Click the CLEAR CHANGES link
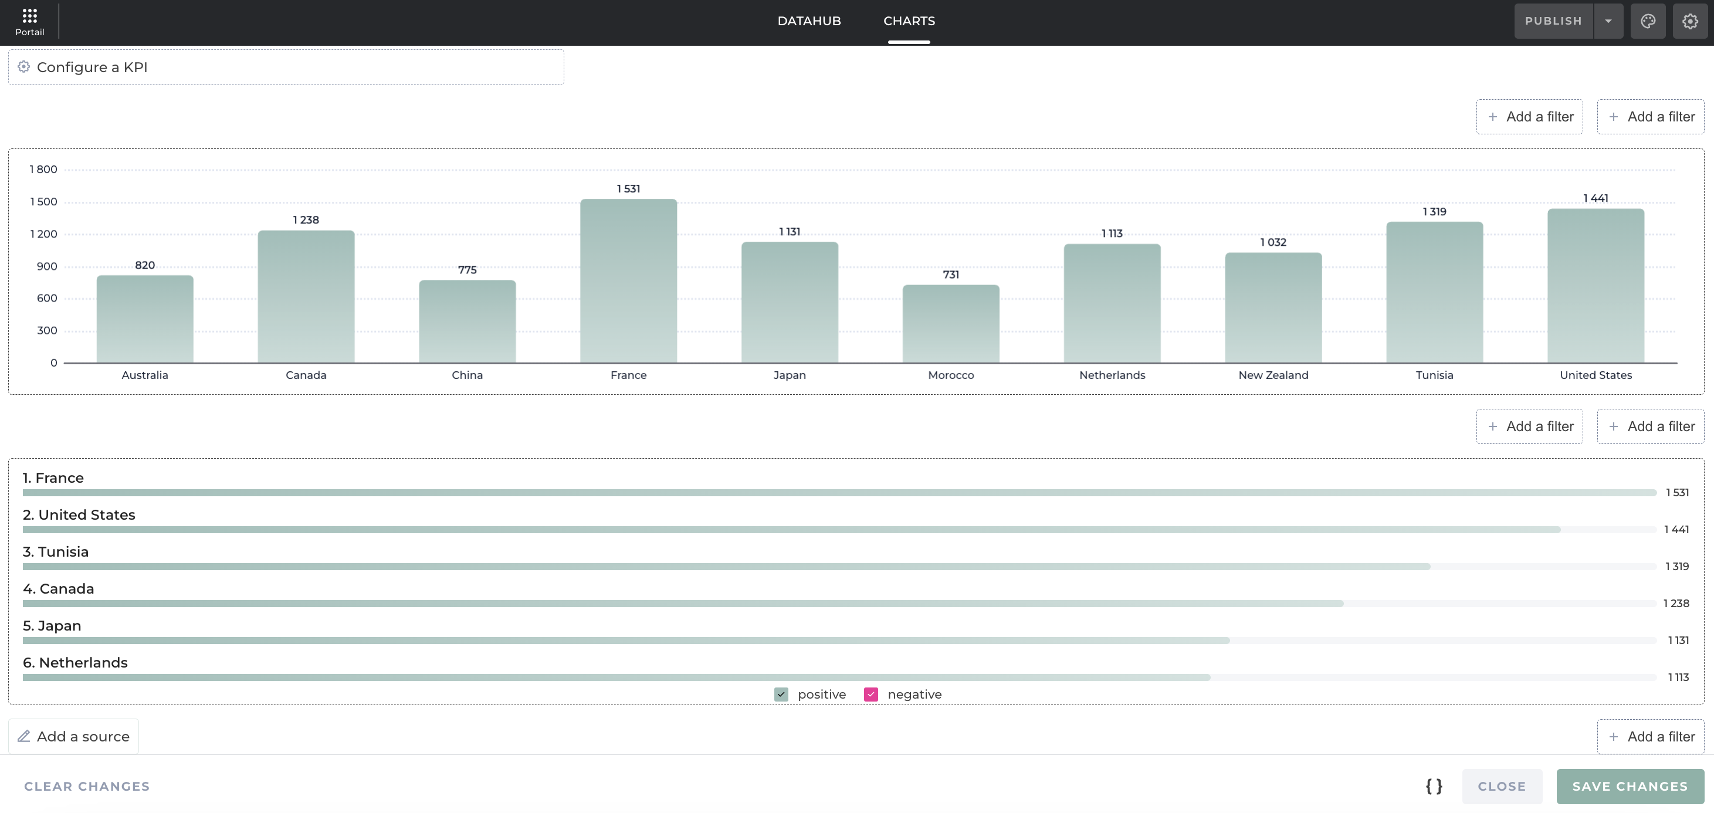1714x813 pixels. [x=86, y=787]
